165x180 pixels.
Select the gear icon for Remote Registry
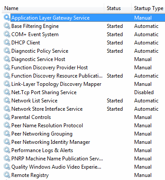[x=7, y=175]
